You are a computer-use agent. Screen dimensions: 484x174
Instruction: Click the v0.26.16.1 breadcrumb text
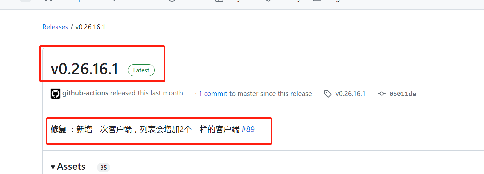tap(90, 27)
